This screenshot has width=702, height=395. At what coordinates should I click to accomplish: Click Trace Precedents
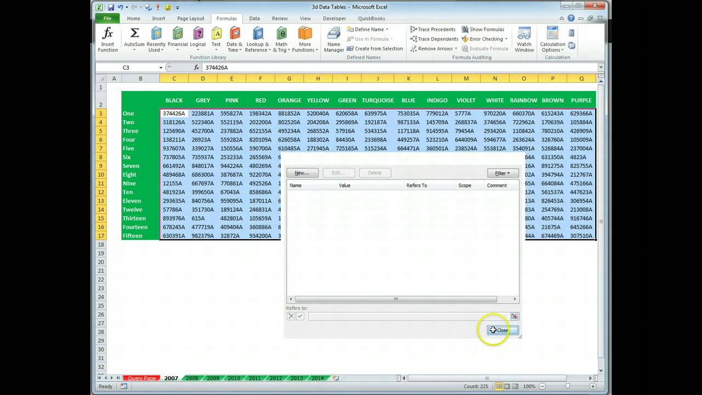click(x=432, y=29)
